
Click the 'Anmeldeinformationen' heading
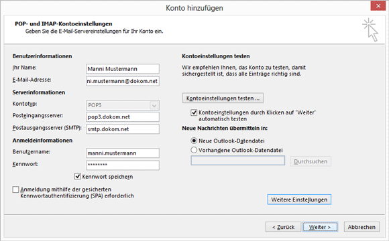(42, 141)
